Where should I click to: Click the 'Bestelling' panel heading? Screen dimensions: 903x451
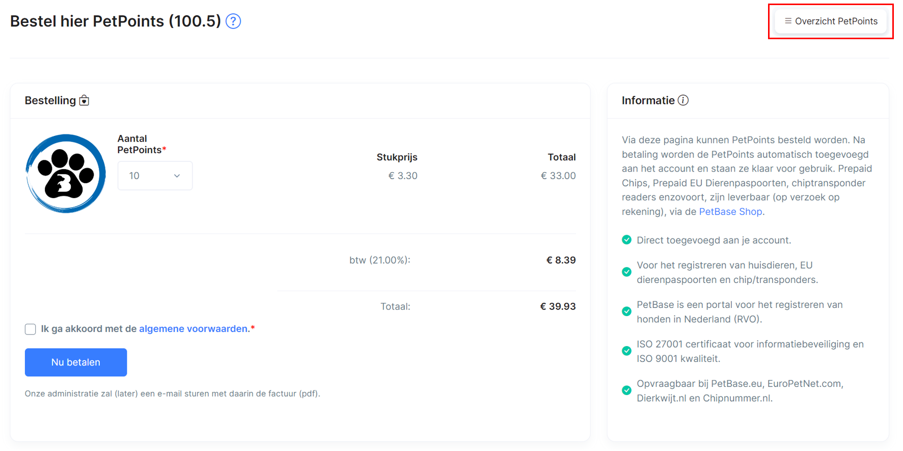[x=50, y=100]
